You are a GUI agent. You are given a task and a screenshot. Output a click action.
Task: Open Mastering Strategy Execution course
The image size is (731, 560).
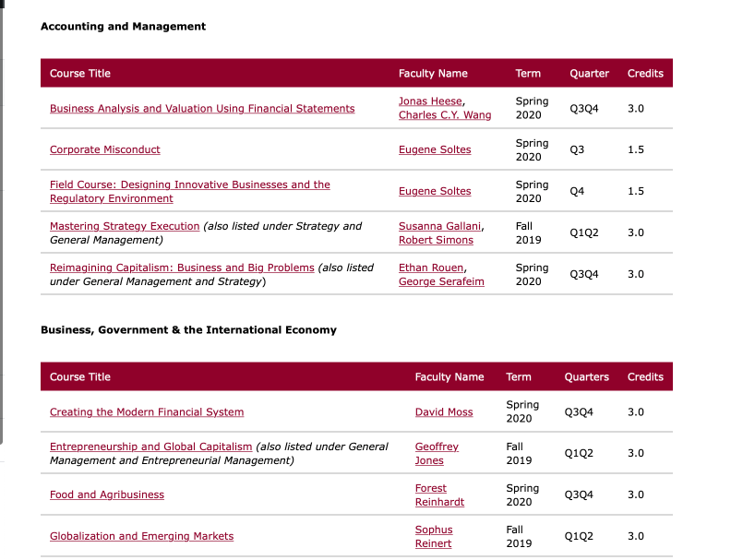pos(125,226)
